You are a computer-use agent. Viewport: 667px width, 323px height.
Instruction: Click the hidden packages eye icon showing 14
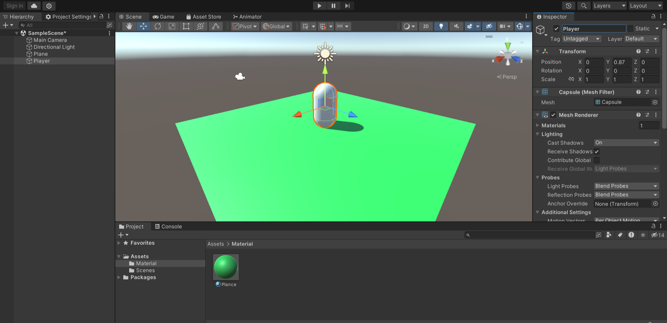coord(658,235)
